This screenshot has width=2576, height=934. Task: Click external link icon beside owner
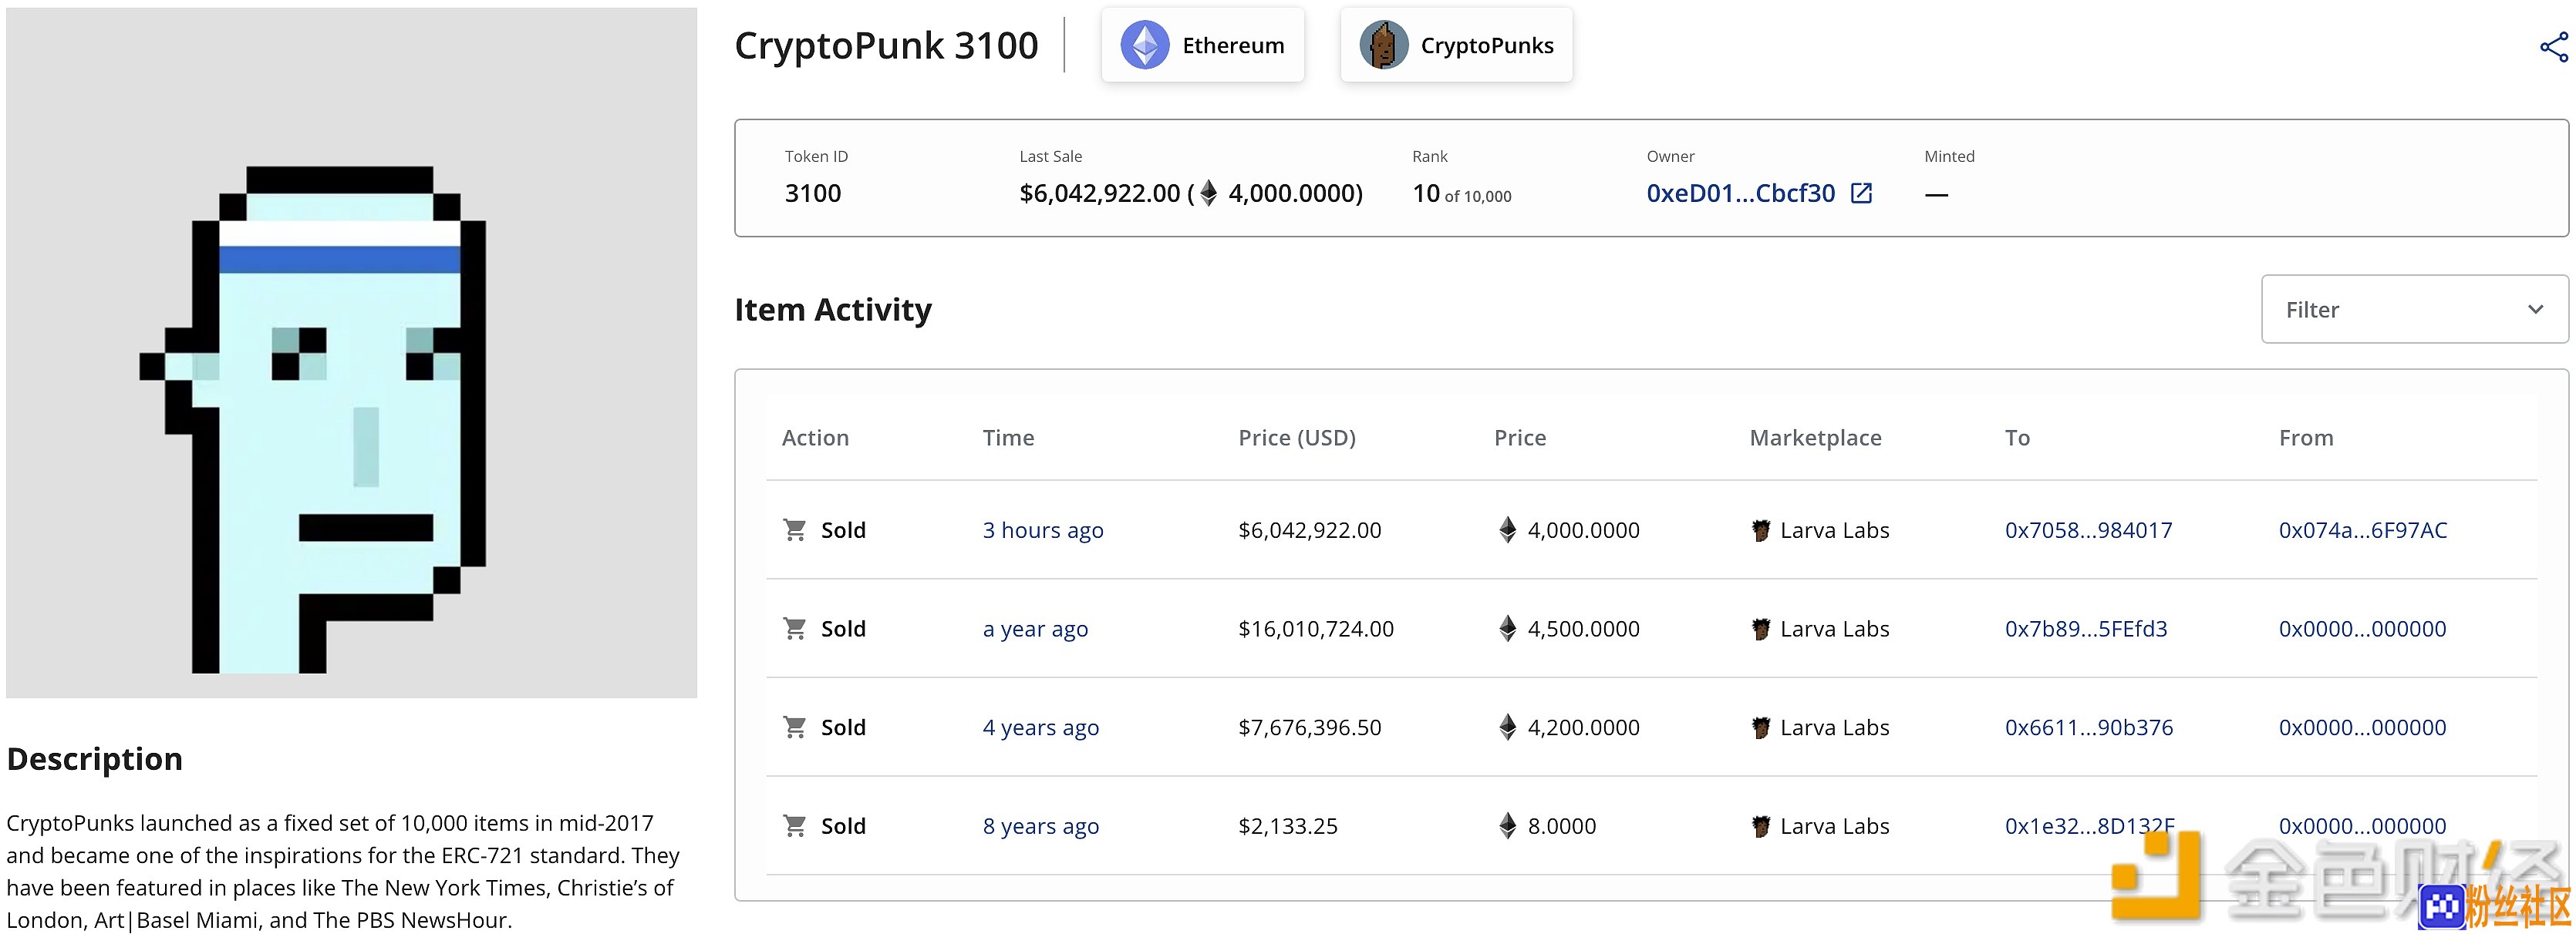(1861, 193)
